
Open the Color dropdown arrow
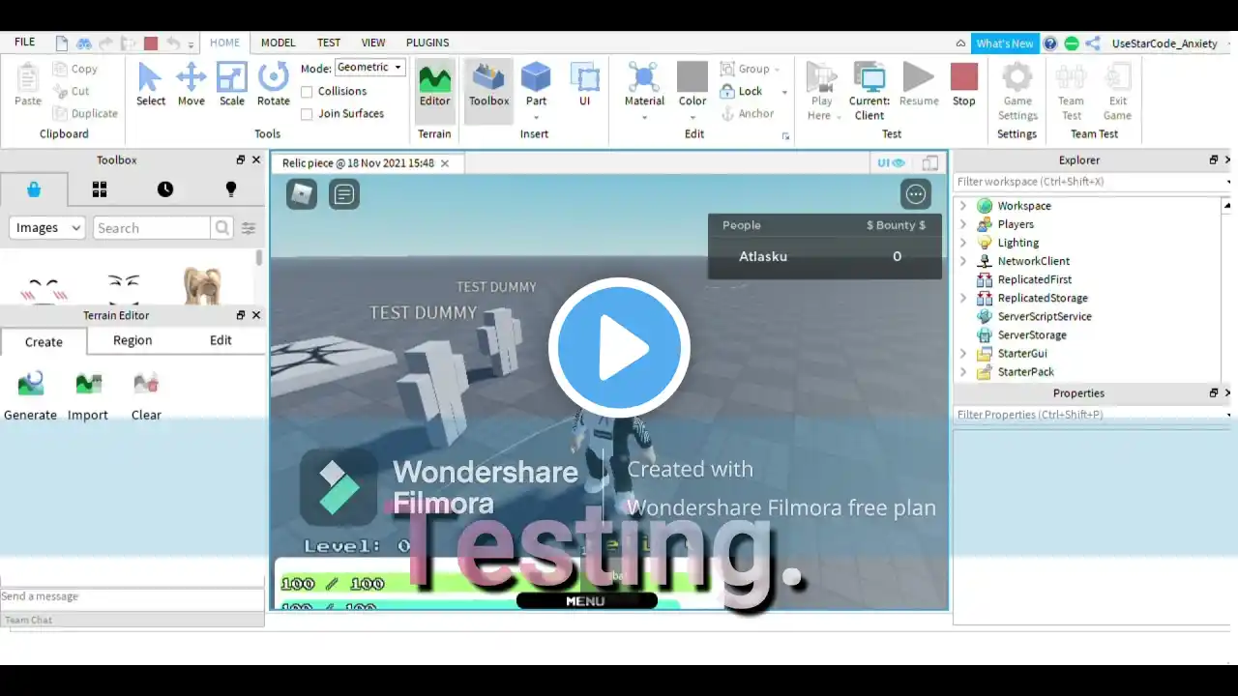click(693, 117)
